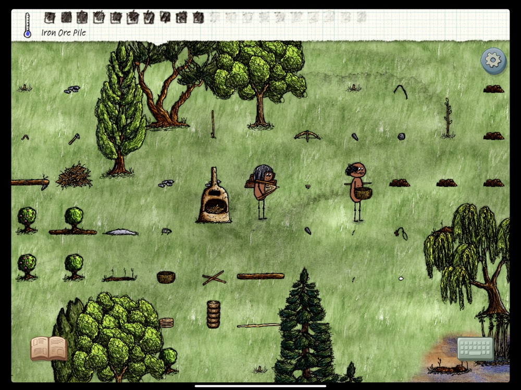521x390 pixels.
Task: Tap the flat rocks near the hatchet's upper row
Action: [x=72, y=90]
